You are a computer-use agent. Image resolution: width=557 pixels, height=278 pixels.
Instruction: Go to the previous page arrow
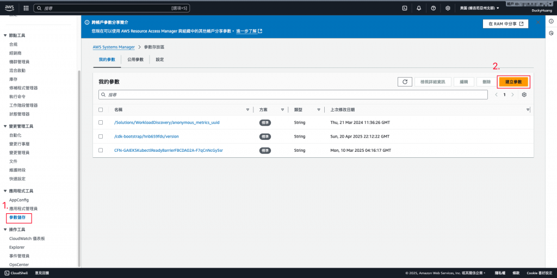(496, 95)
